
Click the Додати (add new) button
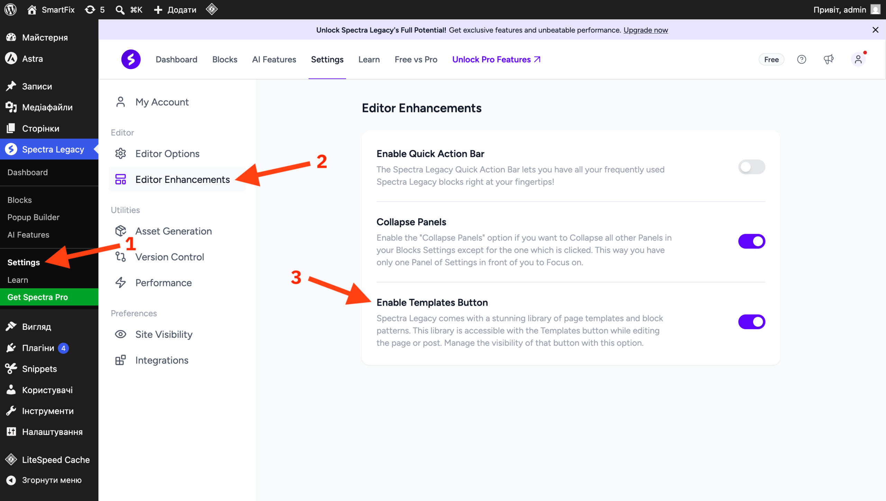click(175, 9)
